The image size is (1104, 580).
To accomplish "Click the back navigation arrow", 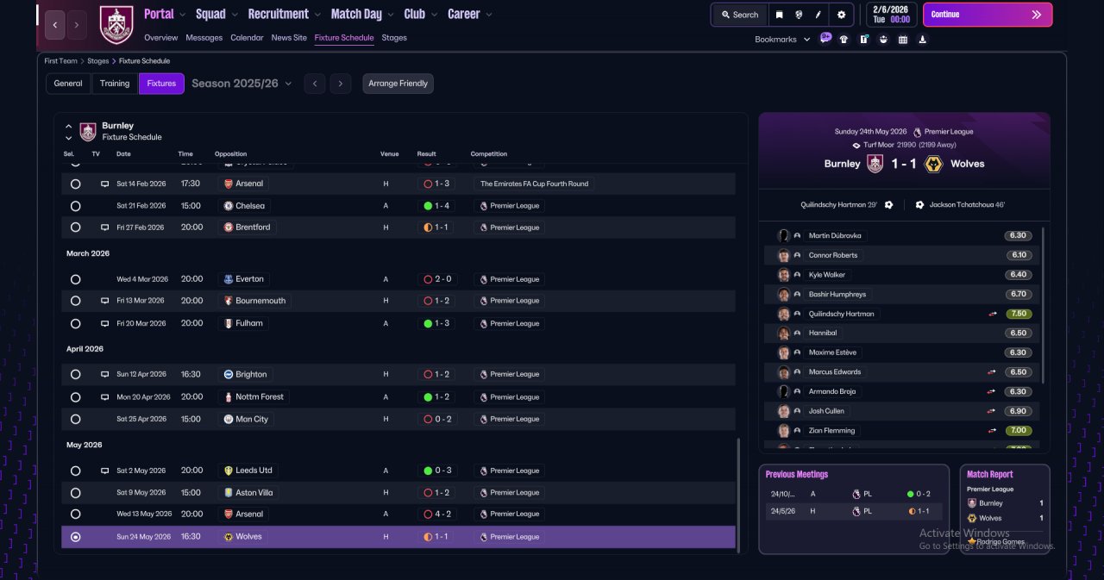I will pos(55,25).
